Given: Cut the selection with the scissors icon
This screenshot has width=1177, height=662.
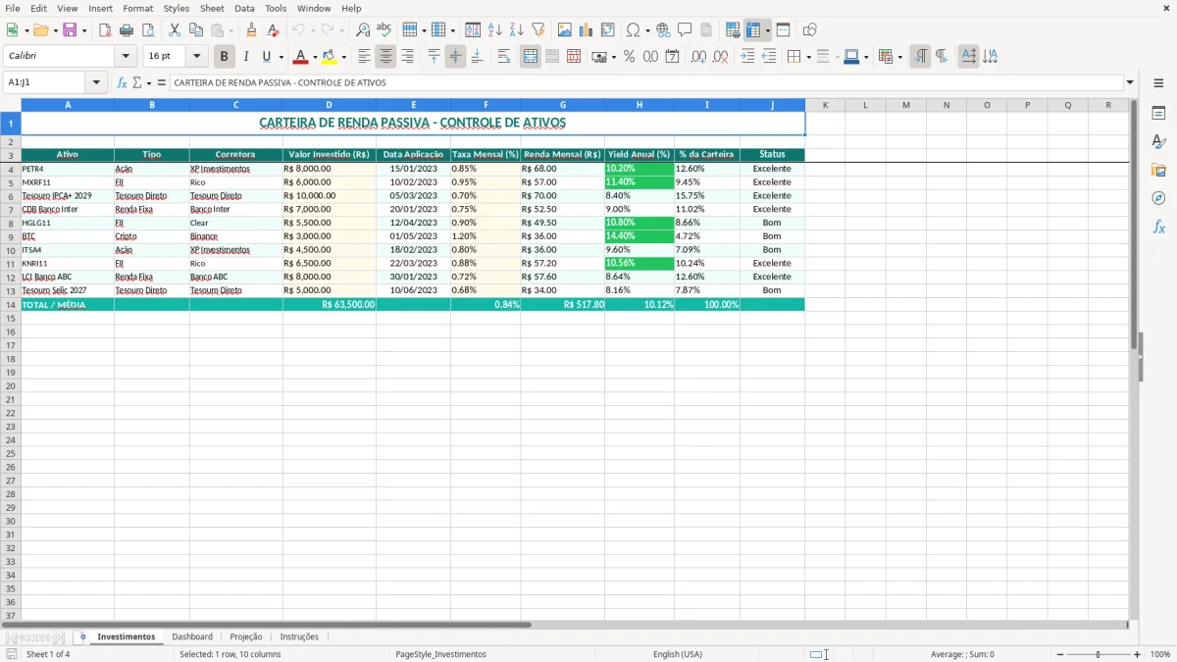Looking at the screenshot, I should pos(175,30).
